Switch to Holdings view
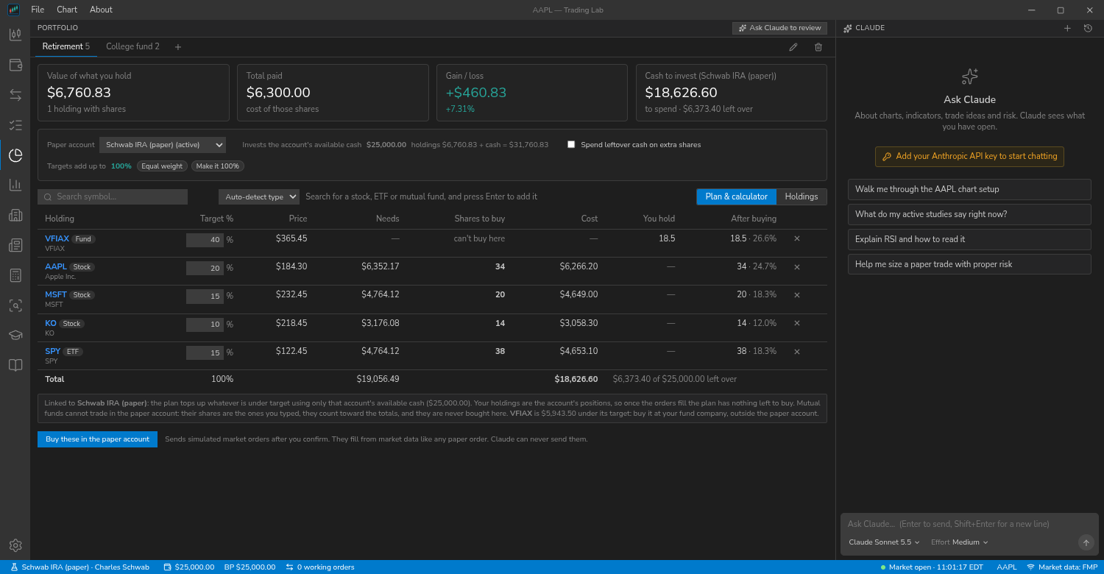 (802, 196)
